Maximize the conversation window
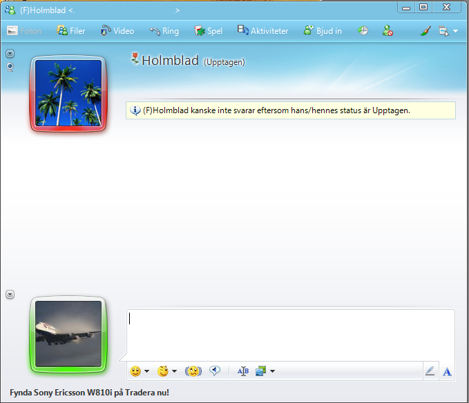Viewport: 469px width, 403px height. click(x=423, y=7)
